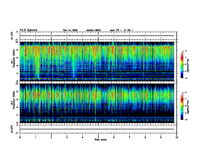Click the "Time (min)" axis label
This screenshot has height=154, width=199.
(101, 140)
